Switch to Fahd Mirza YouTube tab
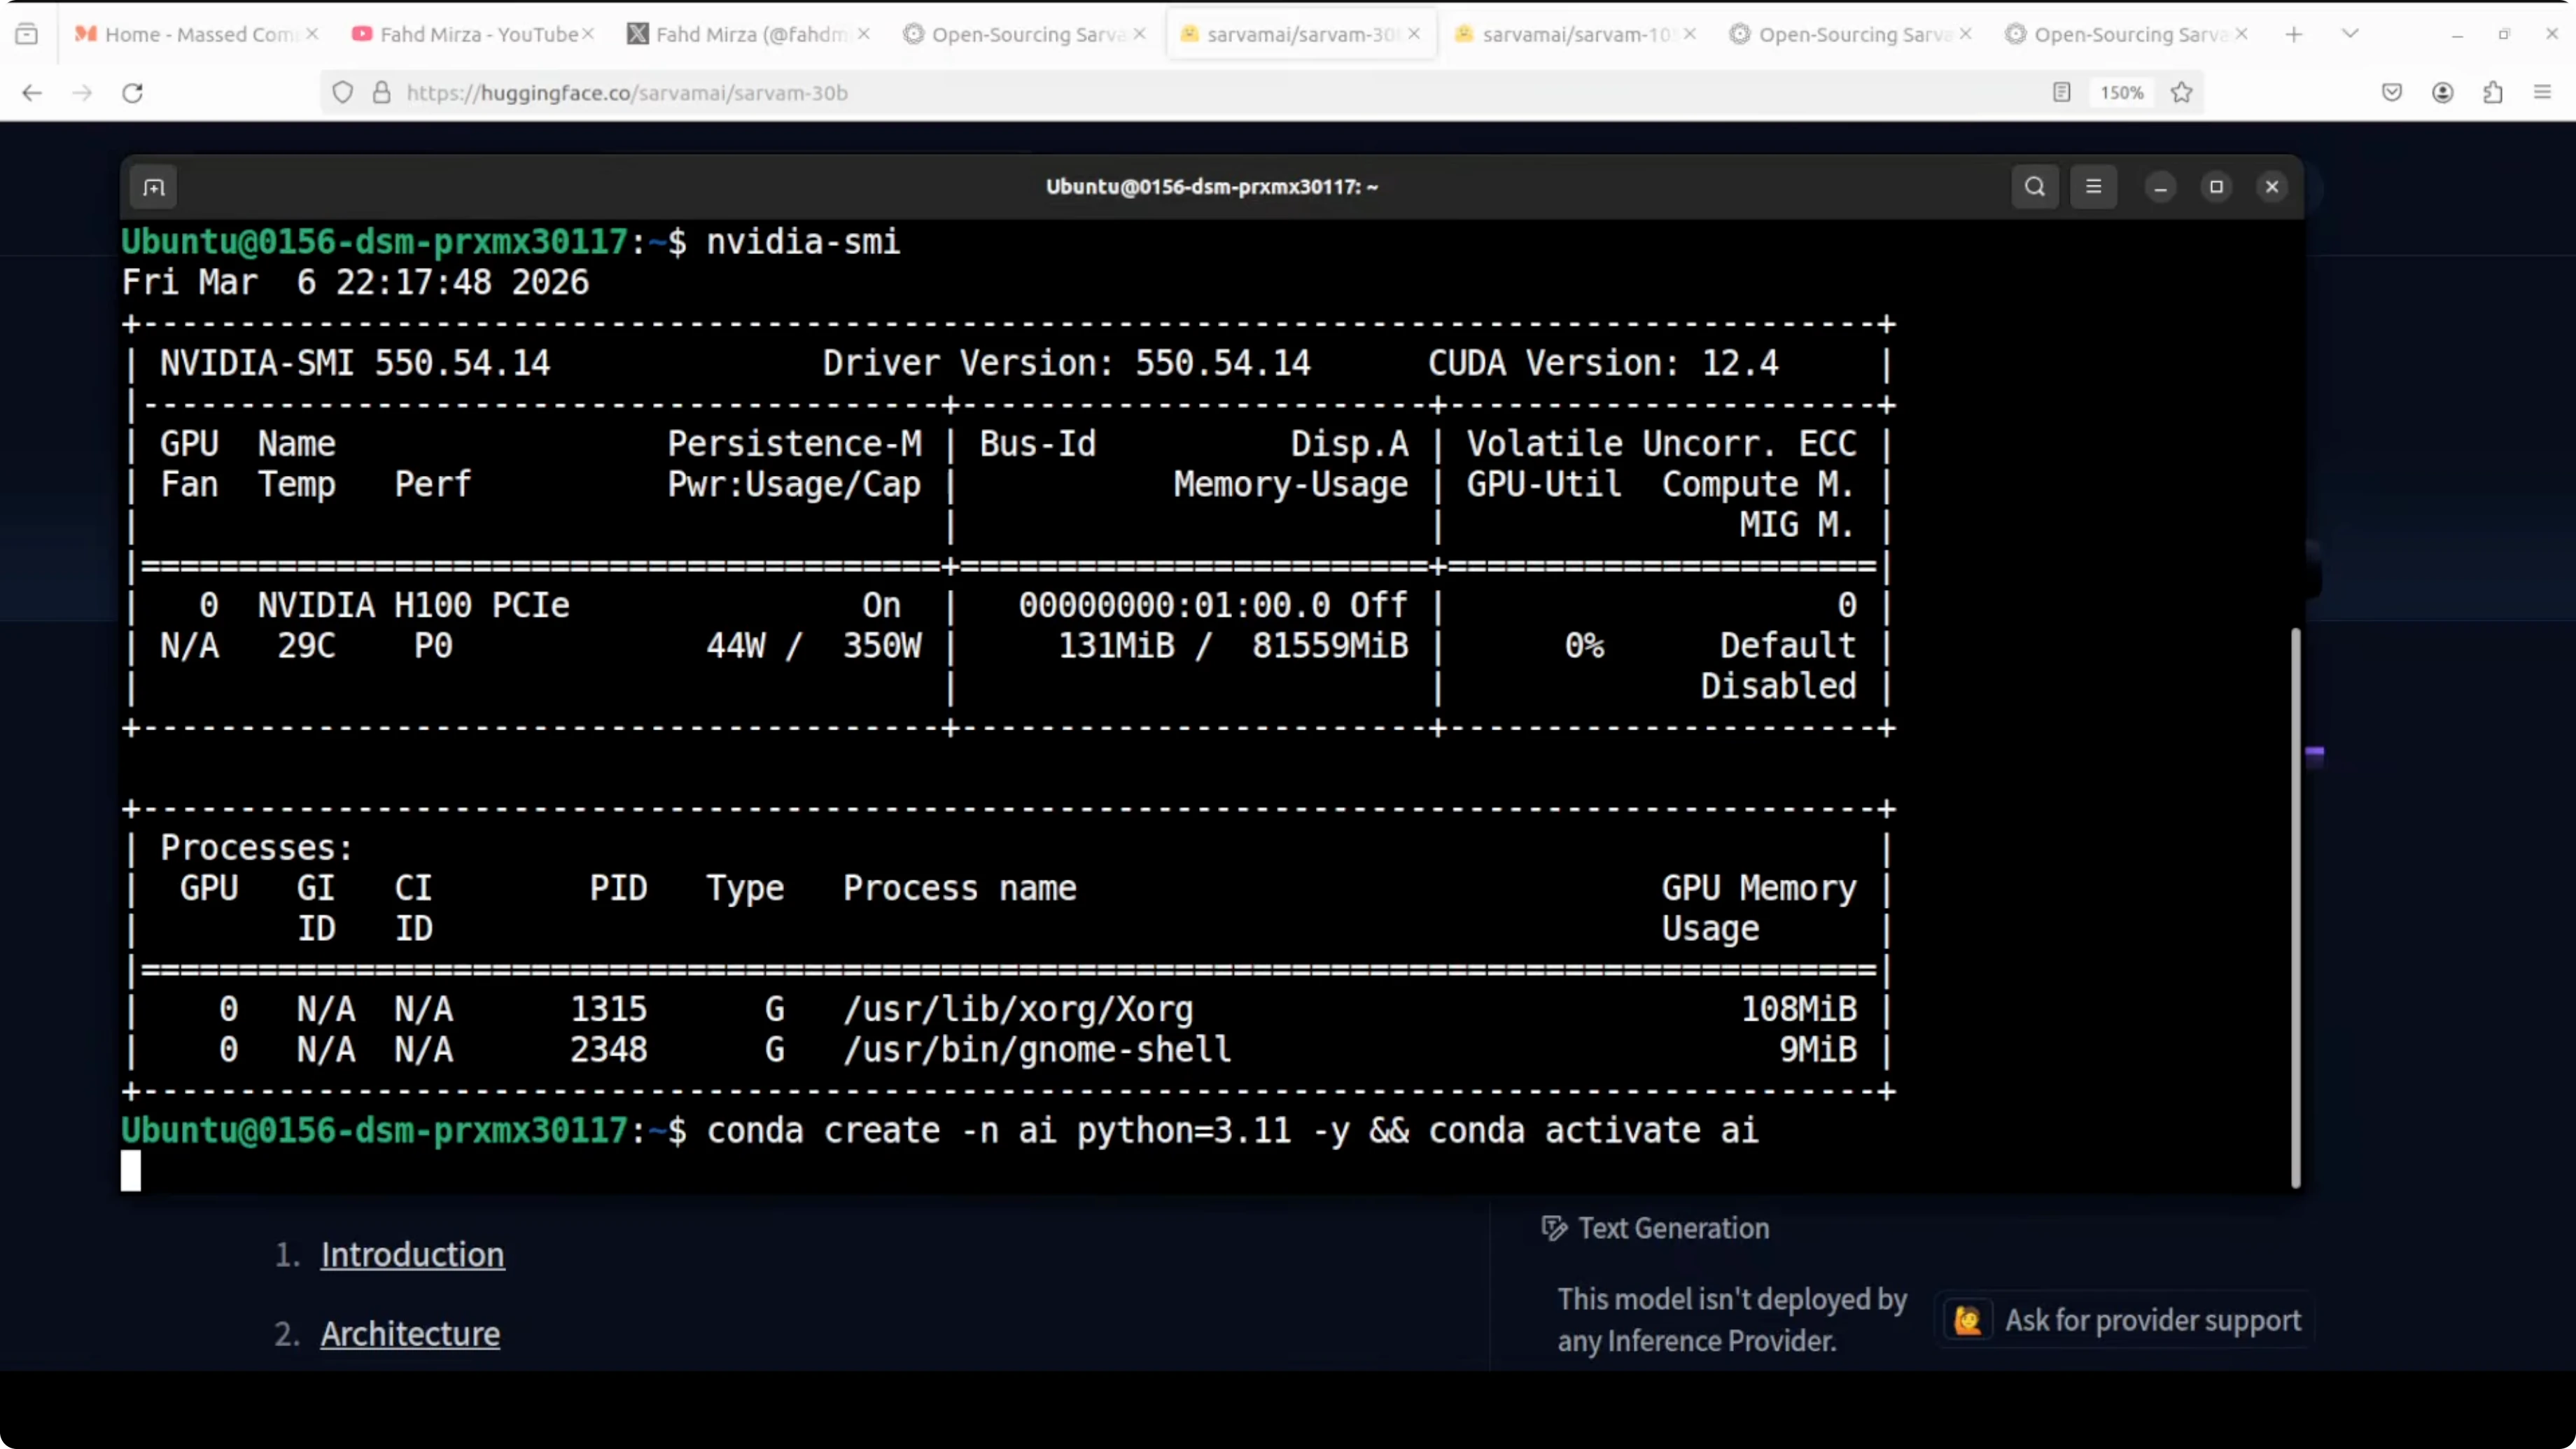This screenshot has width=2576, height=1449. coord(478,34)
